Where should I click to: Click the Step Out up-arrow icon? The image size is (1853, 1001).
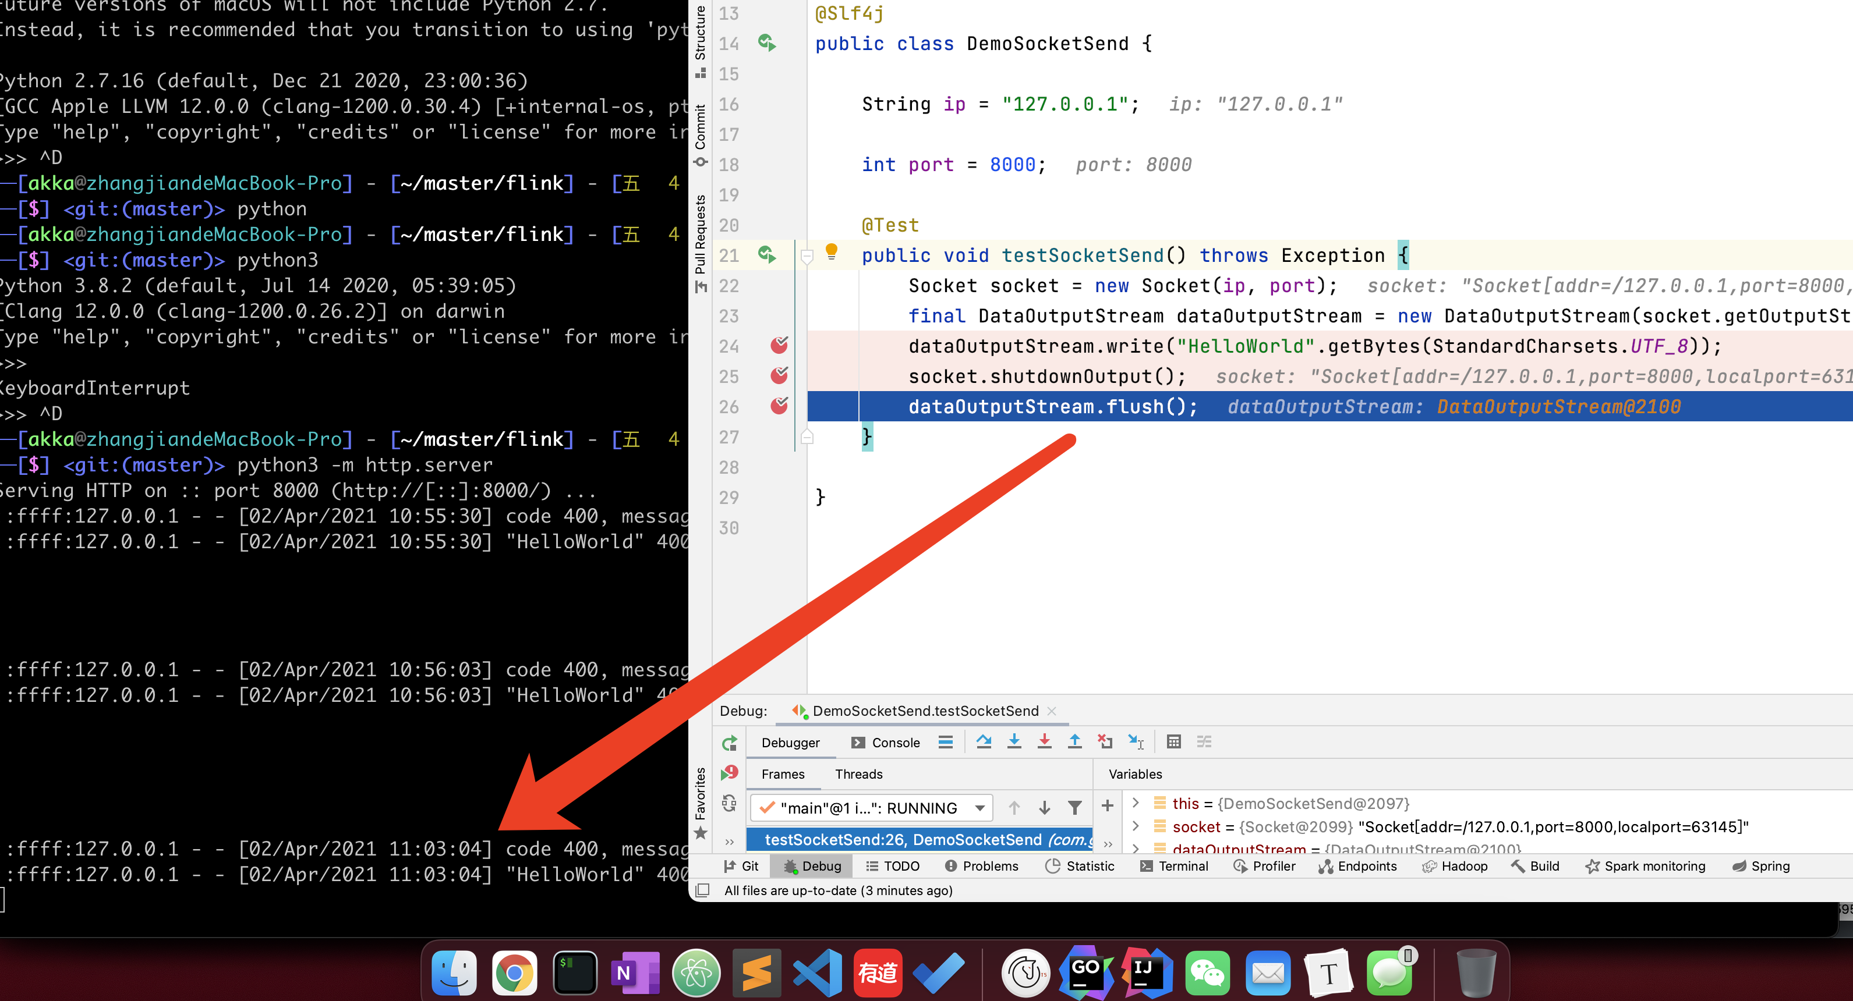(1074, 741)
